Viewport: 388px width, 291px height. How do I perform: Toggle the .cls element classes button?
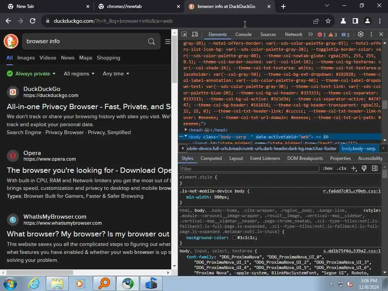pos(341,169)
